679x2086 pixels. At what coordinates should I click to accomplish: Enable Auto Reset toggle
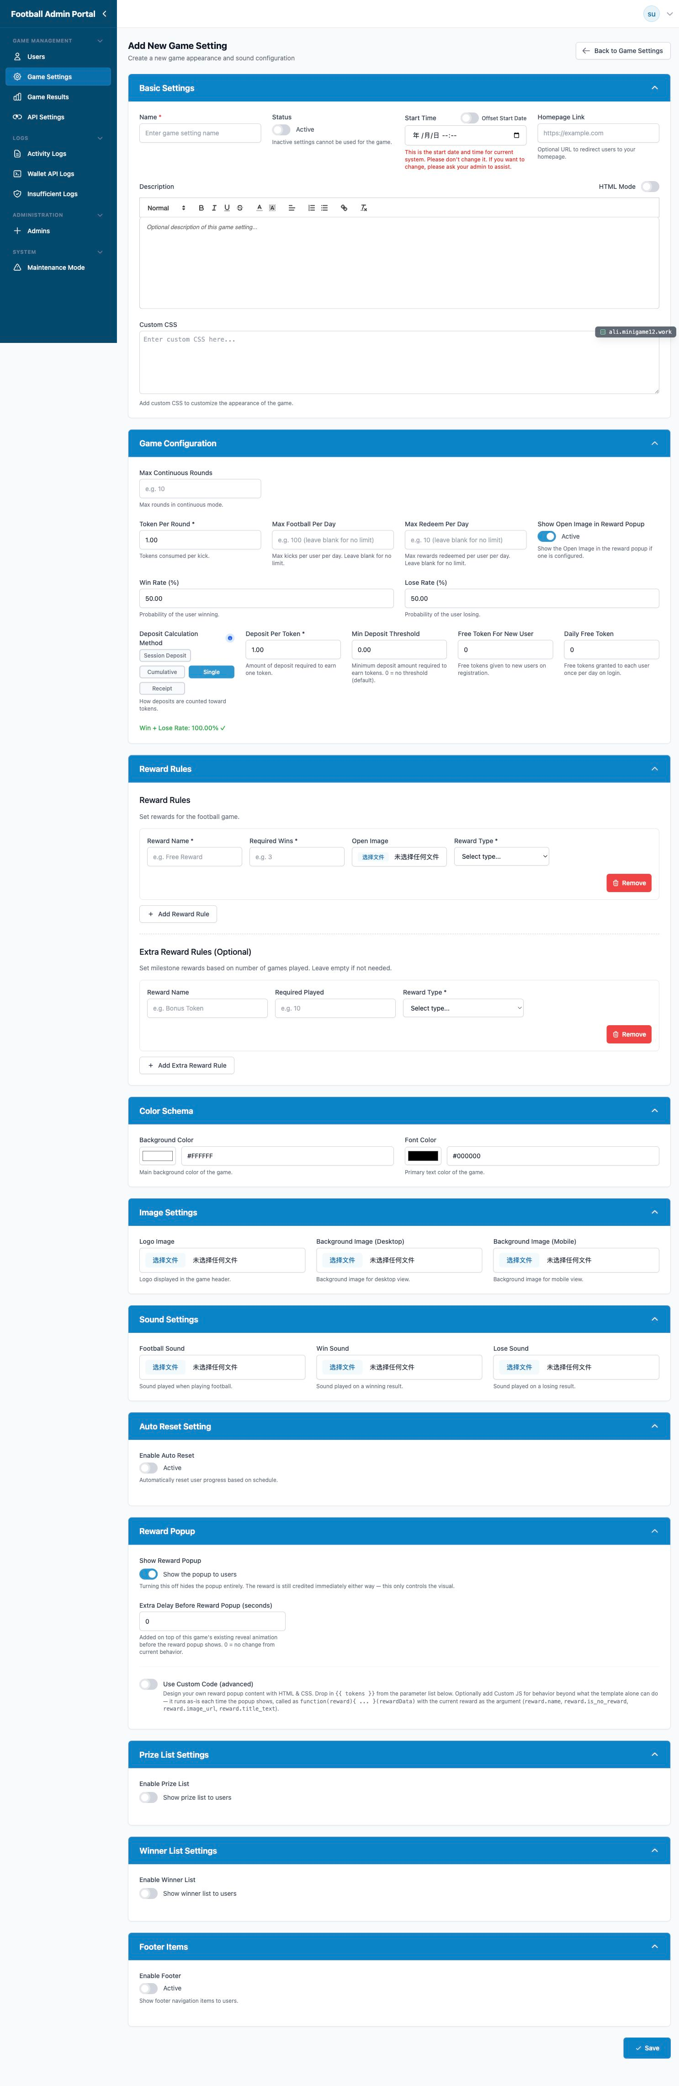(x=148, y=1468)
